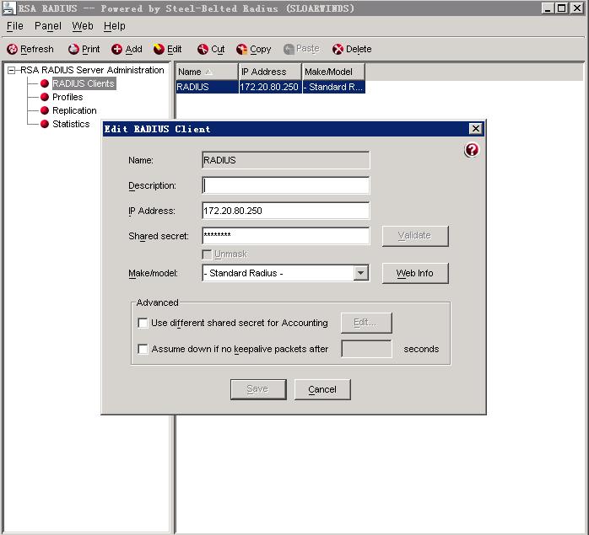
Task: Select the RSA RADIUS Server Administration root node
Action: coord(93,70)
